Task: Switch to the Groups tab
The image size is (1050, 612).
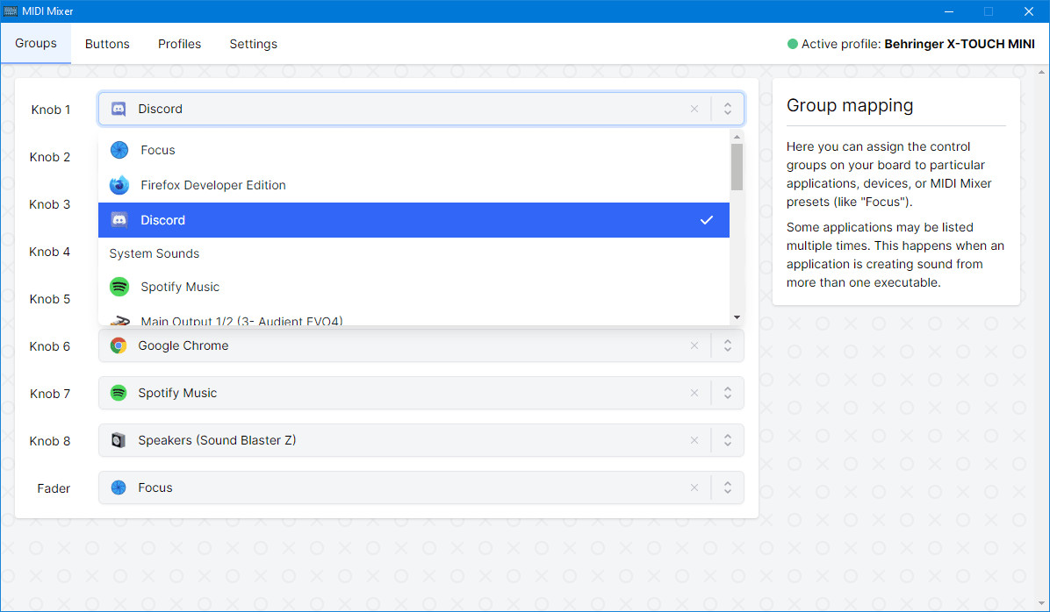Action: 36,44
